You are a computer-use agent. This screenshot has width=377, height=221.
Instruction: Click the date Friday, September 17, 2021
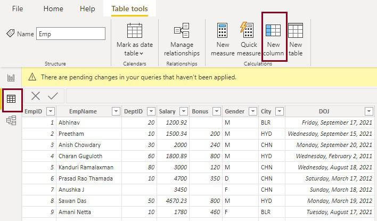(337, 122)
